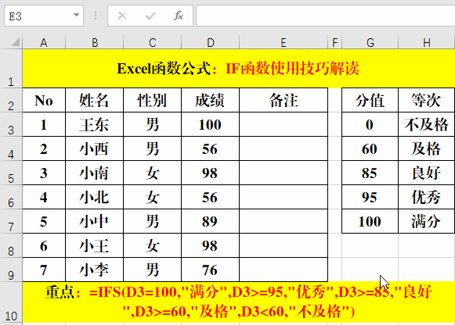This screenshot has width=455, height=325.
Task: Click the Cancel X icon in formula bar
Action: tap(122, 16)
